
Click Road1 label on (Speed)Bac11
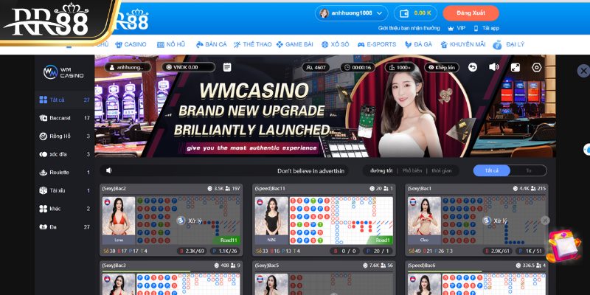[x=380, y=240]
